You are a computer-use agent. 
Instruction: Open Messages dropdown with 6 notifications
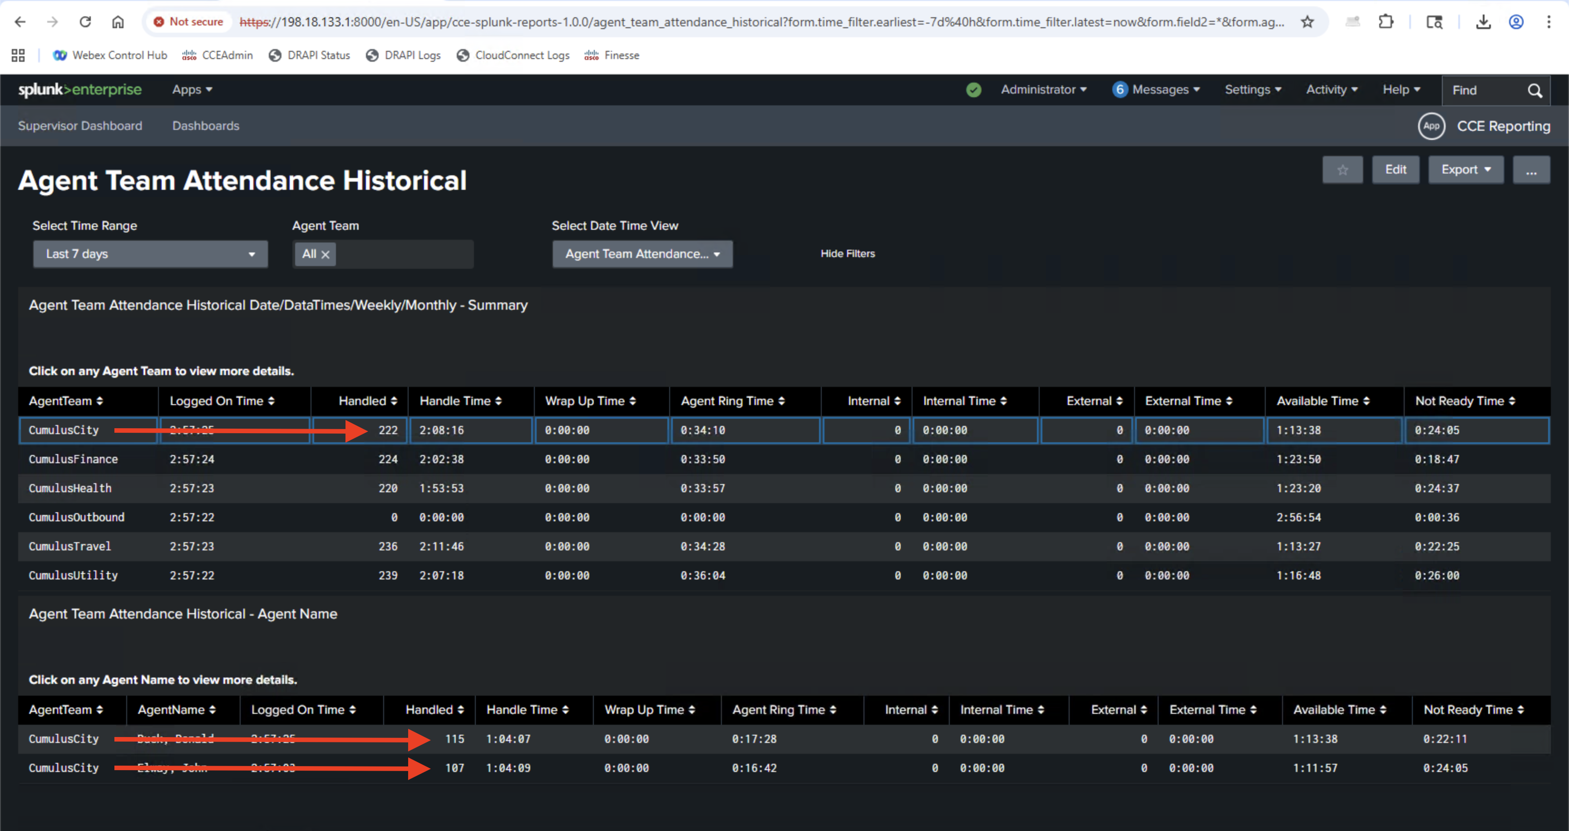1156,89
